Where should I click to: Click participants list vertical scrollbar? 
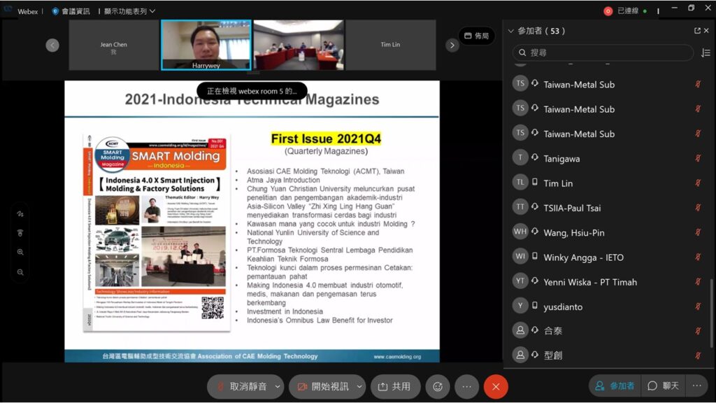coord(711,313)
